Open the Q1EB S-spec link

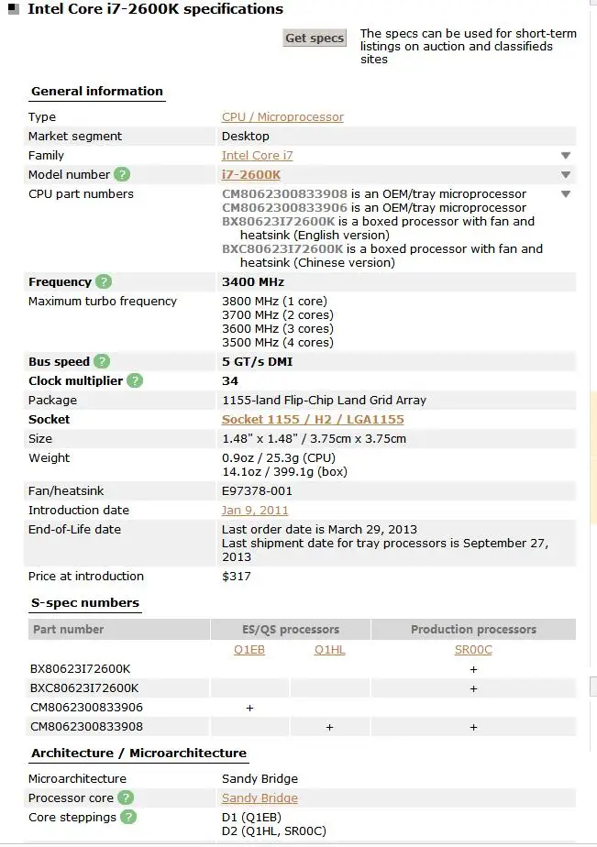[250, 650]
